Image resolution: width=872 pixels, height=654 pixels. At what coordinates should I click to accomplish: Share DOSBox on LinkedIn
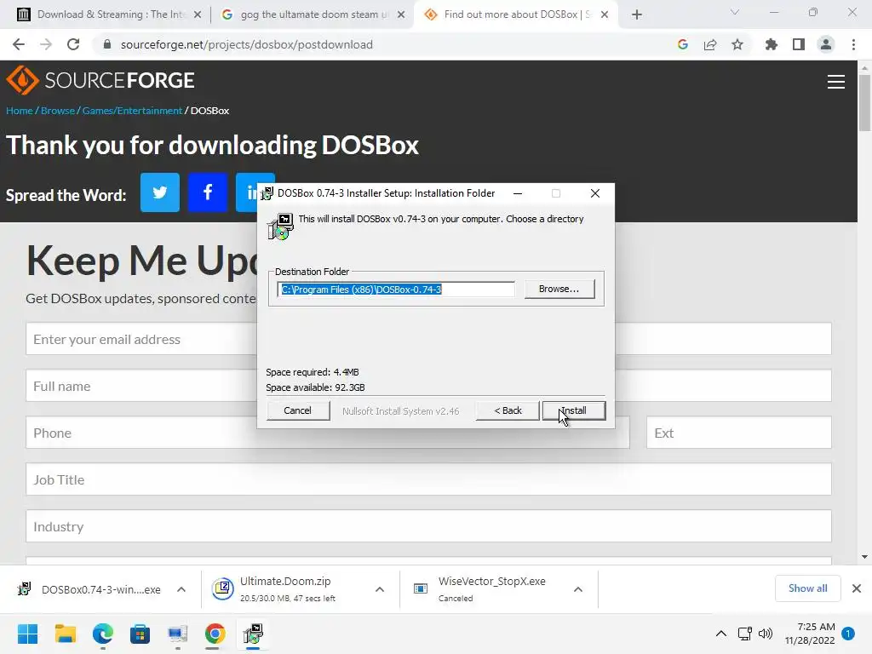(x=248, y=192)
